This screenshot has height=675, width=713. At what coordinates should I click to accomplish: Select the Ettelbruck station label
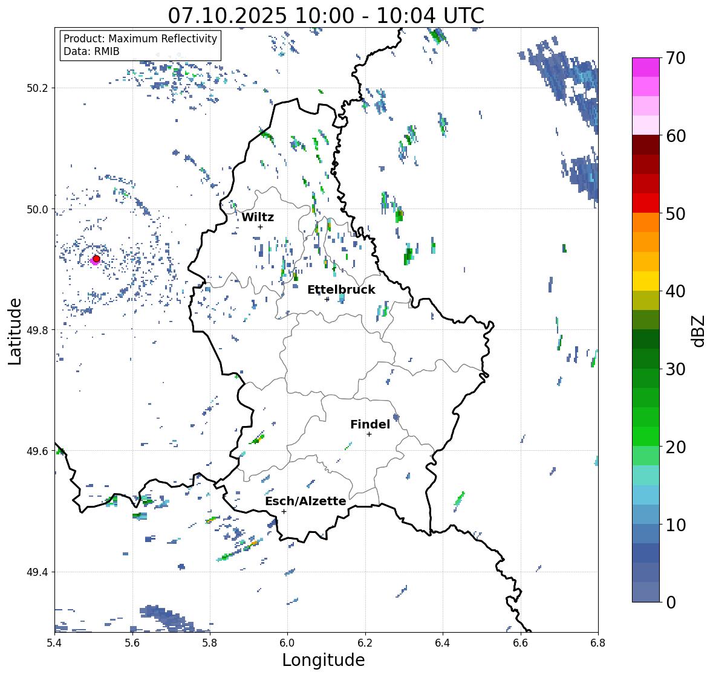coord(341,289)
